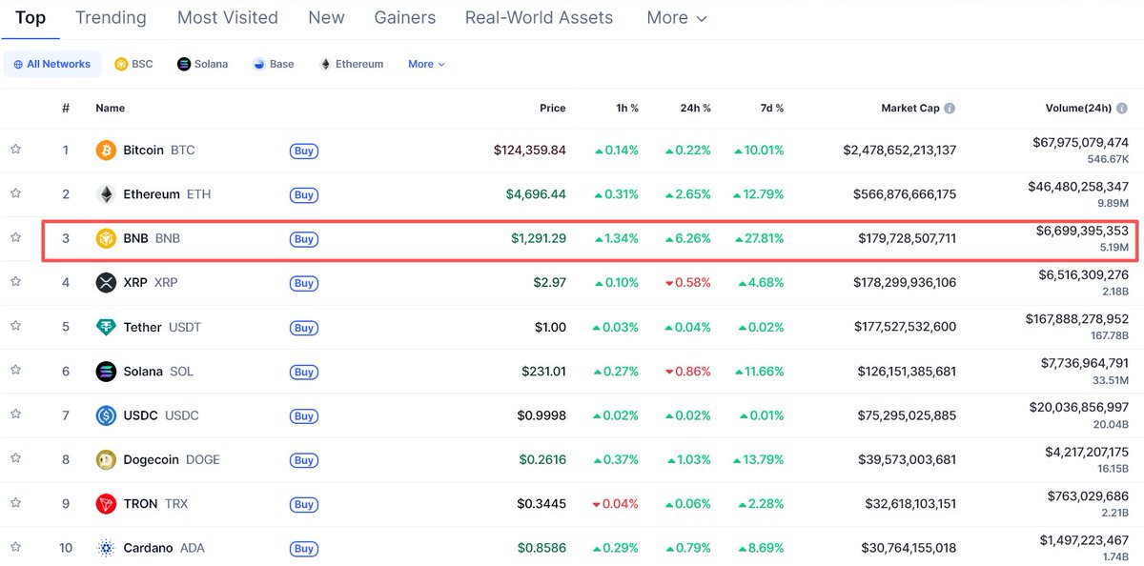Toggle the watchlist star for Cardano
Image resolution: width=1144 pixels, height=566 pixels.
pos(15,547)
